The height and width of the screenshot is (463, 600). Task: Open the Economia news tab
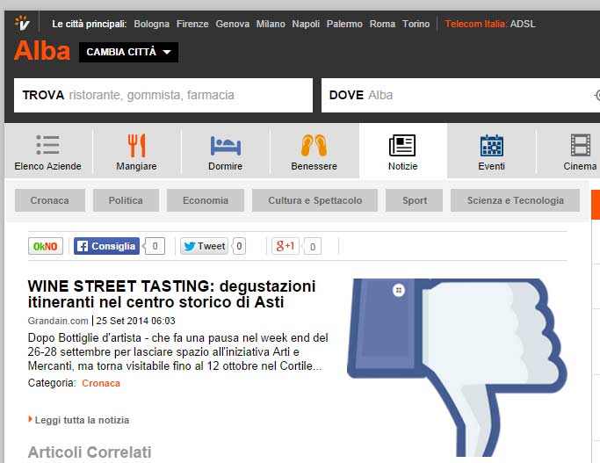click(206, 200)
